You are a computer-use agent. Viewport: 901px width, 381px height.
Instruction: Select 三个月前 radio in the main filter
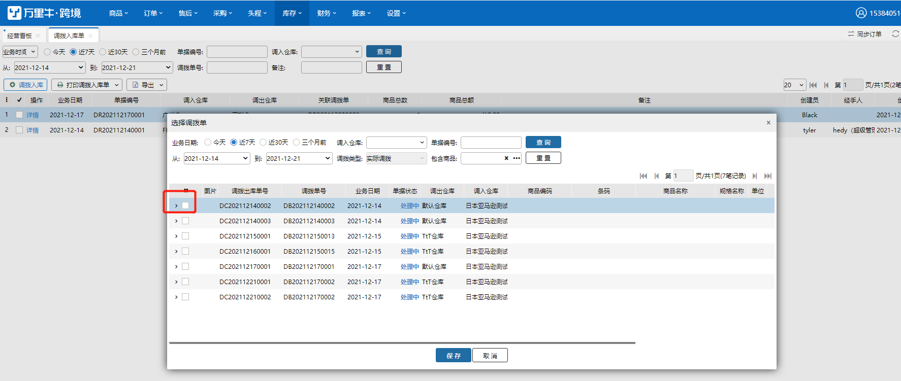click(x=136, y=52)
